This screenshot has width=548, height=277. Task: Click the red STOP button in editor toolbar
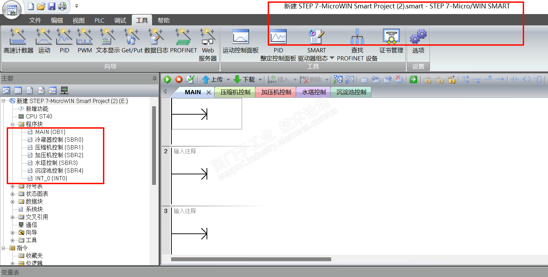[x=179, y=79]
